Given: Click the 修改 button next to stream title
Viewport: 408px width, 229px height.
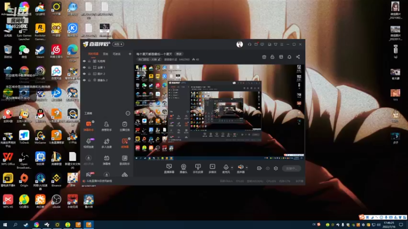Looking at the screenshot, I should click(179, 54).
